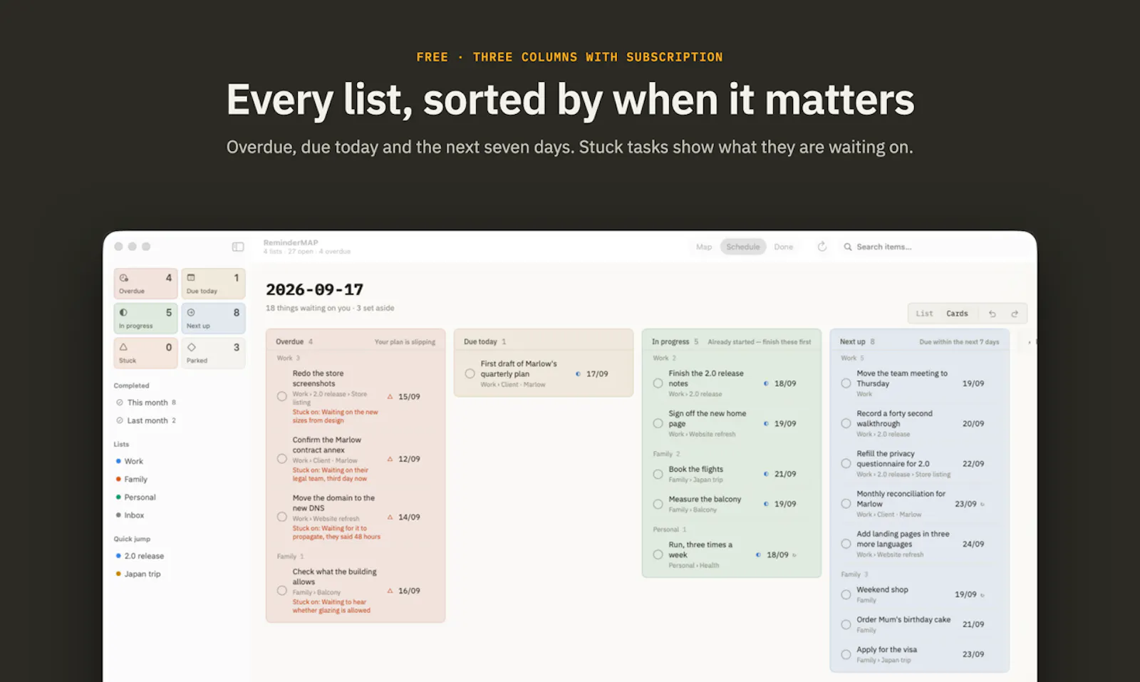This screenshot has height=682, width=1140.
Task: Click the green Personal list color dot
Action: pos(118,497)
